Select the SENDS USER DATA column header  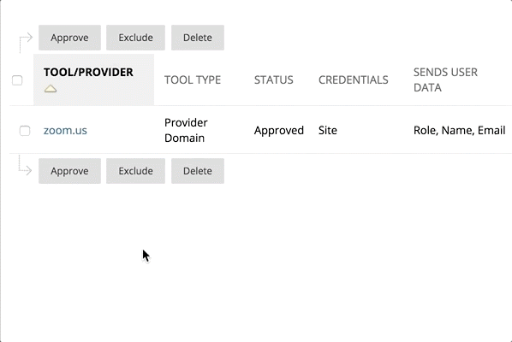pos(445,80)
